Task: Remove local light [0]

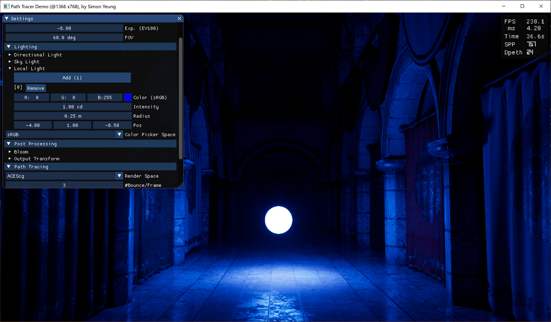Action: [x=35, y=88]
